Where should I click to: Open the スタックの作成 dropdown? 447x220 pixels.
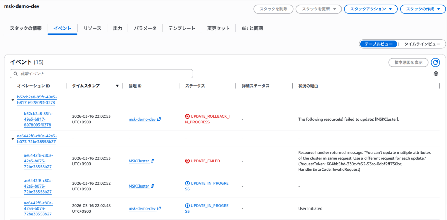[x=423, y=9]
